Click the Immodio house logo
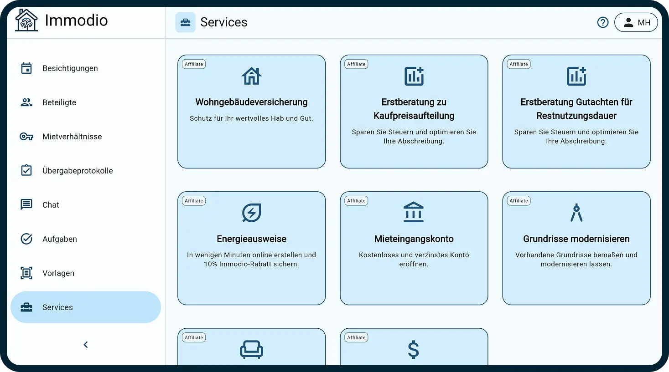Image resolution: width=669 pixels, height=372 pixels. coord(26,20)
